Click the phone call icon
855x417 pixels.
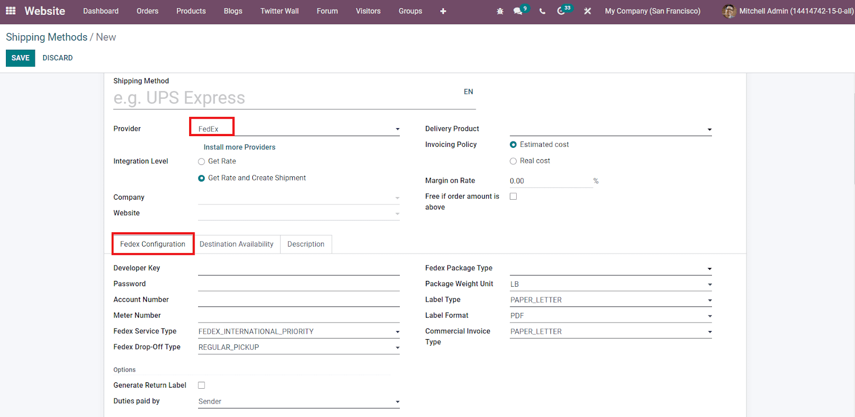542,11
